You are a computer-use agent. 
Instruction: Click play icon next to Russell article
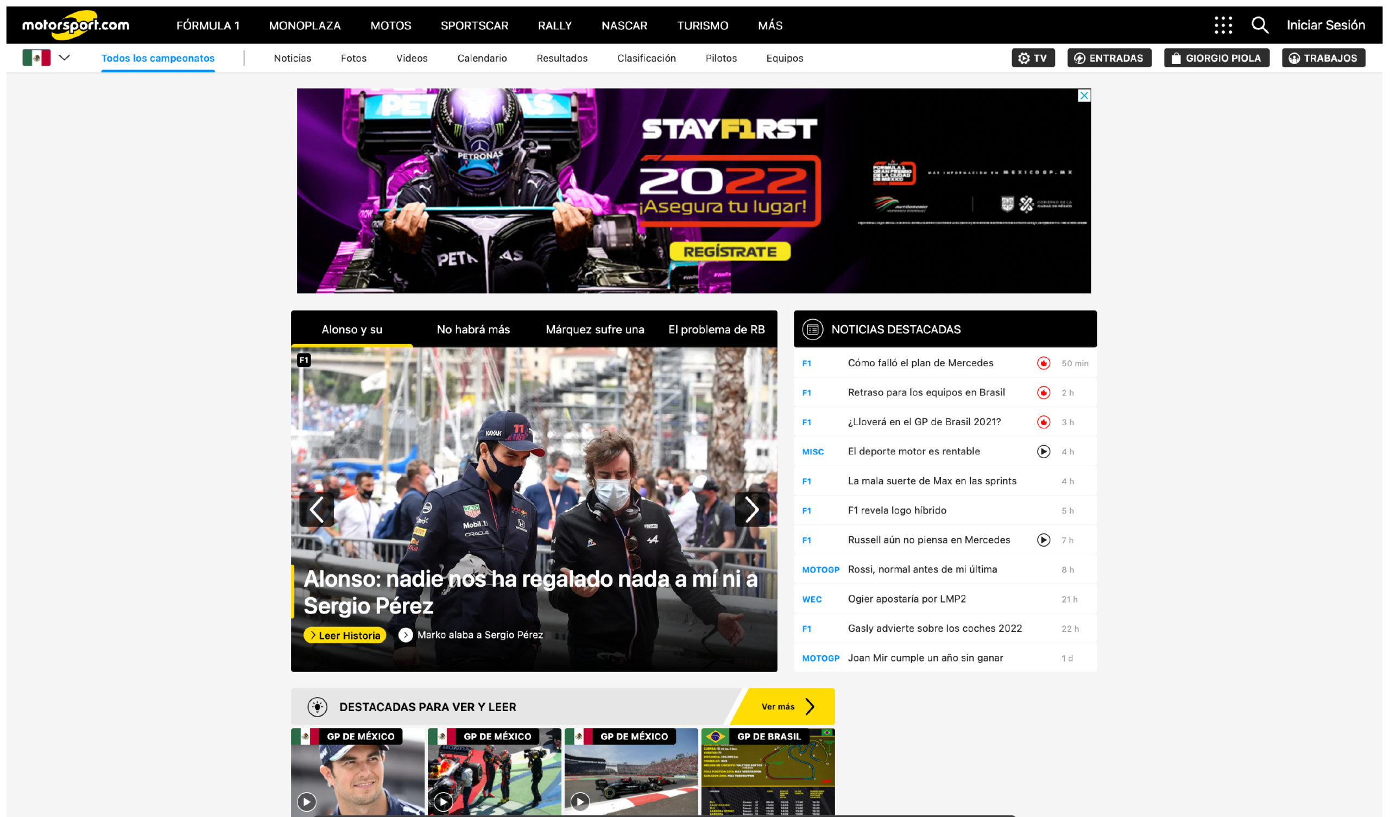(1043, 540)
